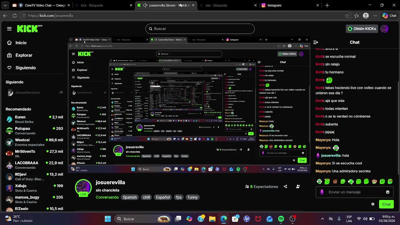Share the josuerevilla stream via share icon
Viewport: 400px width, 225px height.
tap(285, 187)
